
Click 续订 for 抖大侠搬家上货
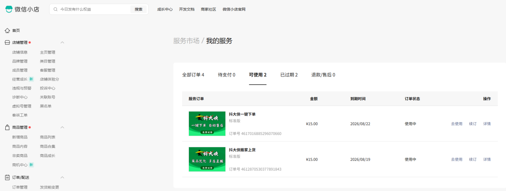pos(473,160)
